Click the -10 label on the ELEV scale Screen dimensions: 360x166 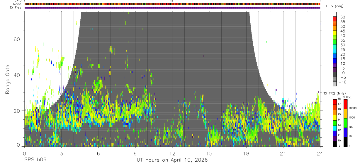coord(342,82)
